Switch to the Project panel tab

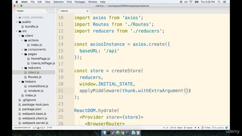[x=20, y=11]
